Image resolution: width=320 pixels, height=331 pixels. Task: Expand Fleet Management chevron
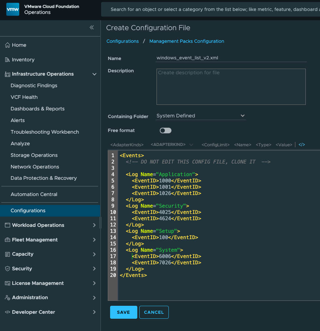[x=94, y=240]
